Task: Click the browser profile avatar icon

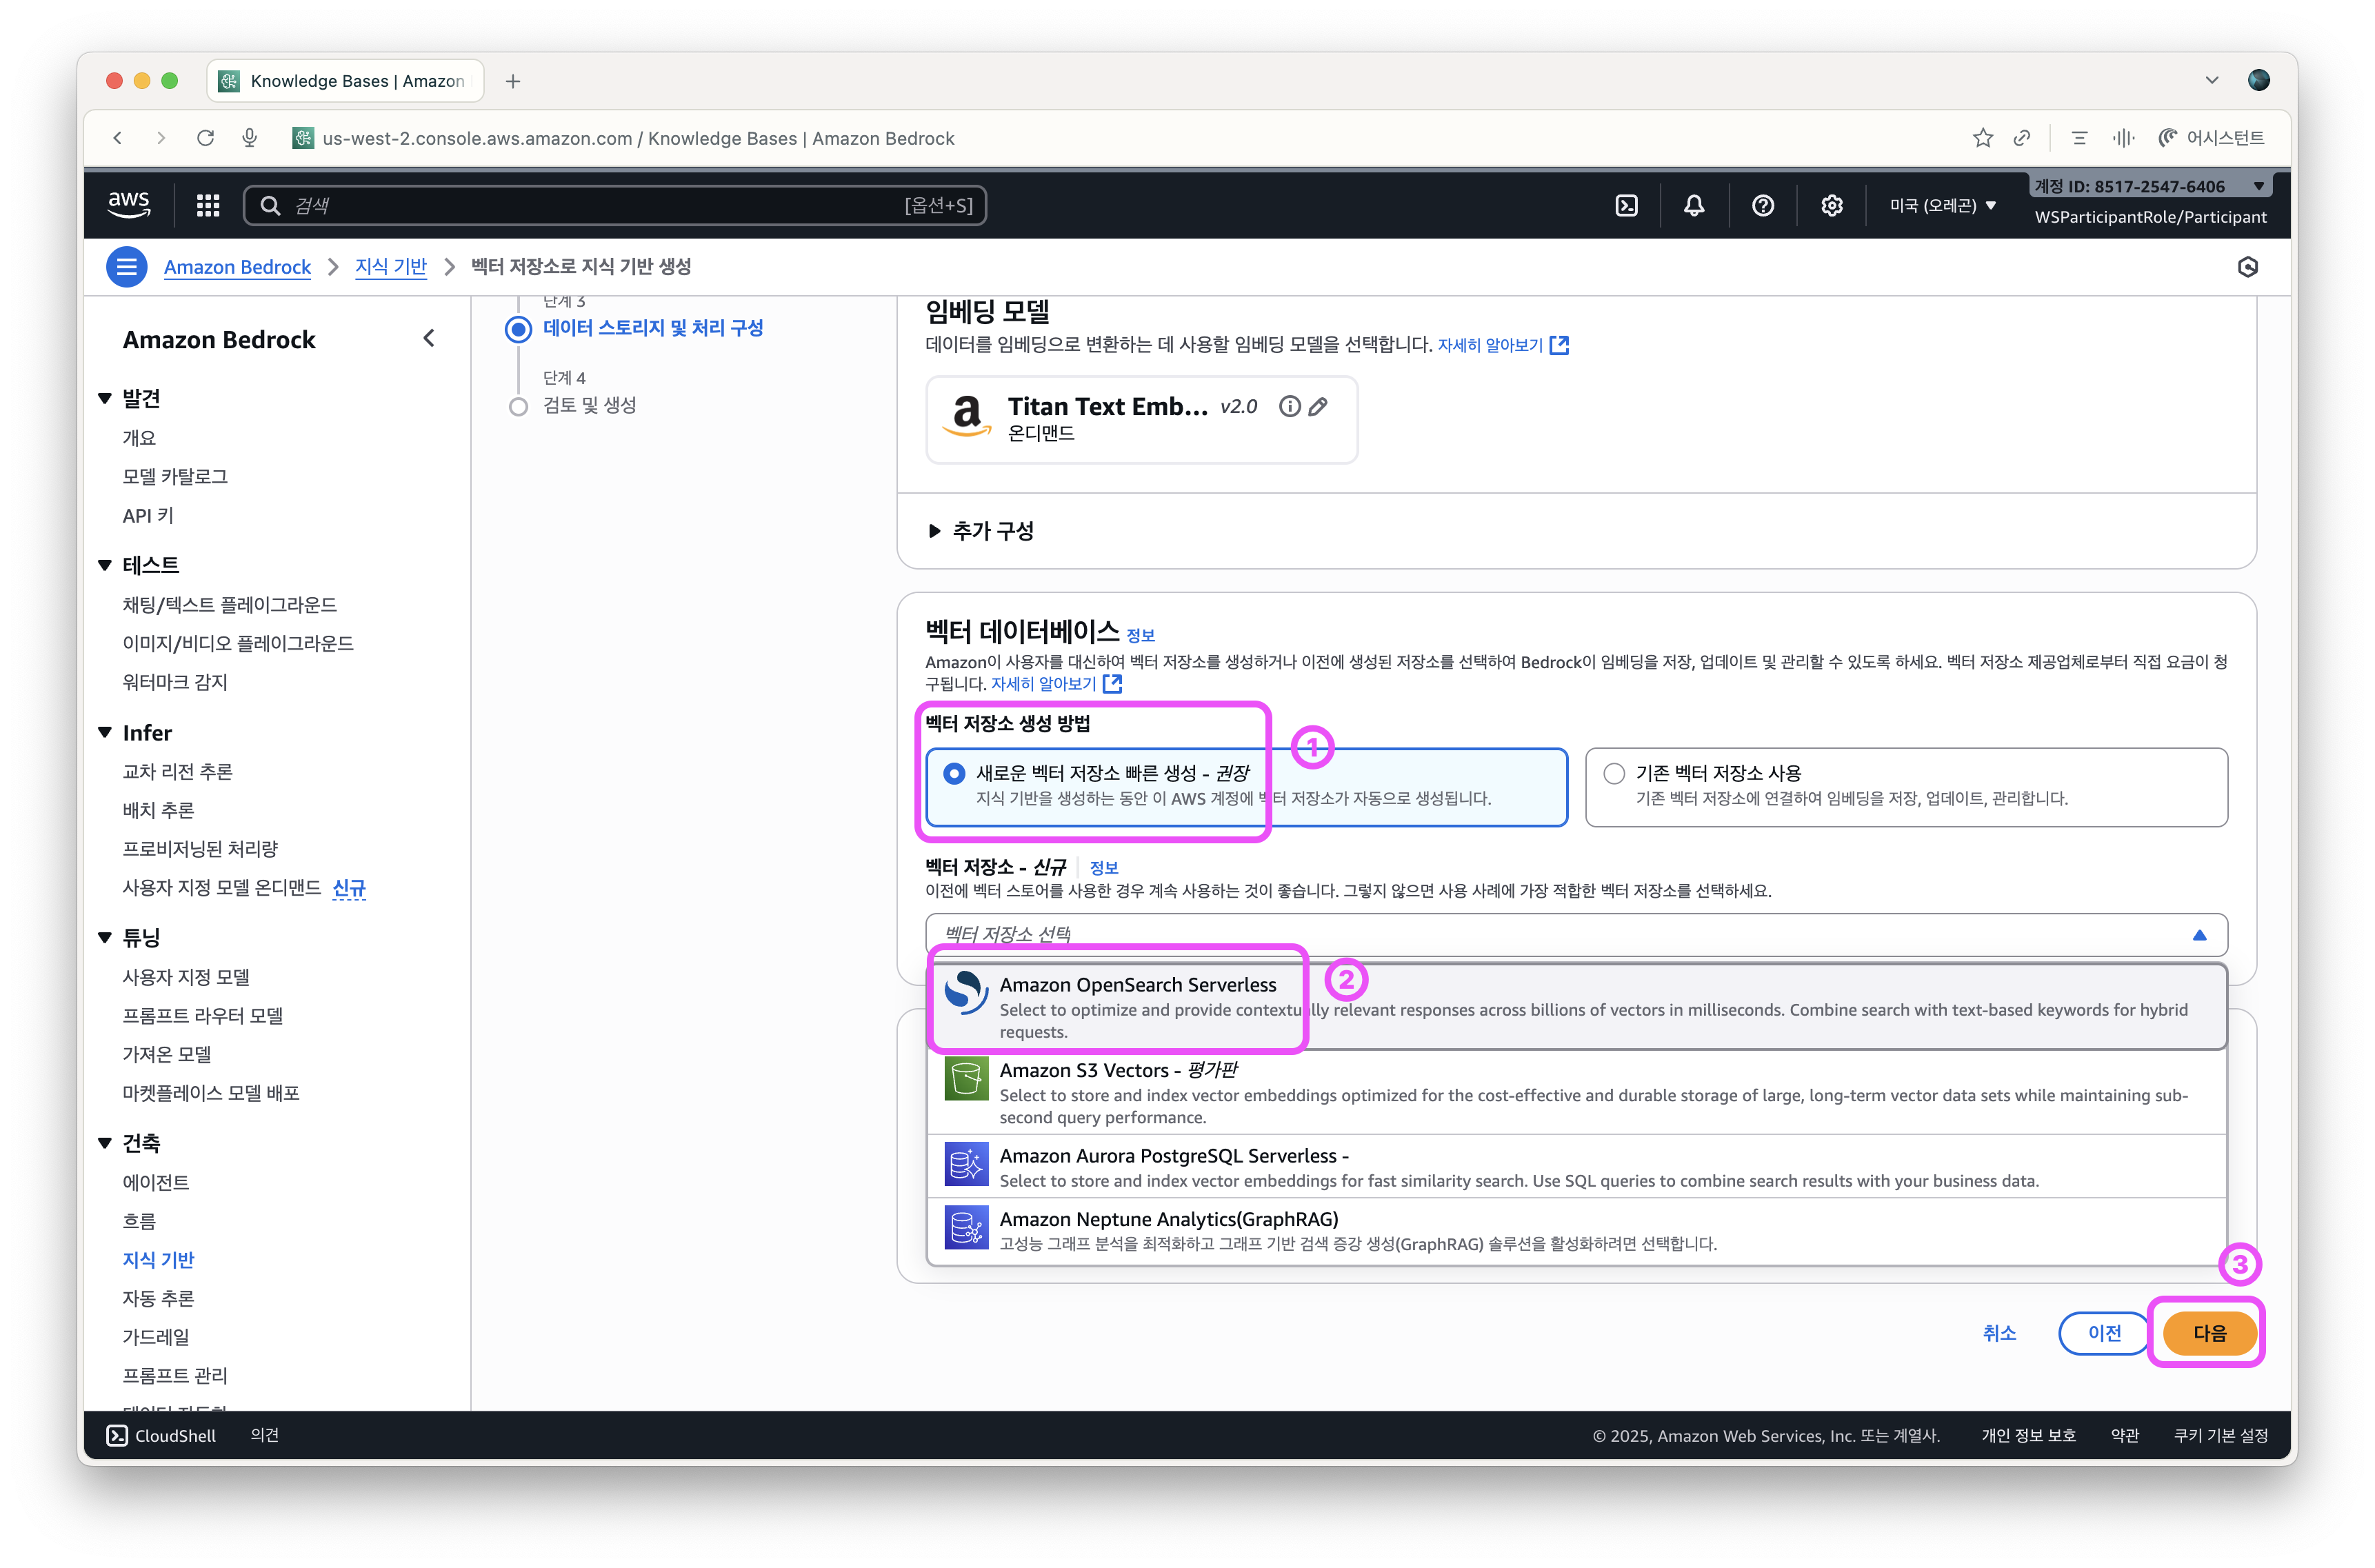Action: (2258, 80)
